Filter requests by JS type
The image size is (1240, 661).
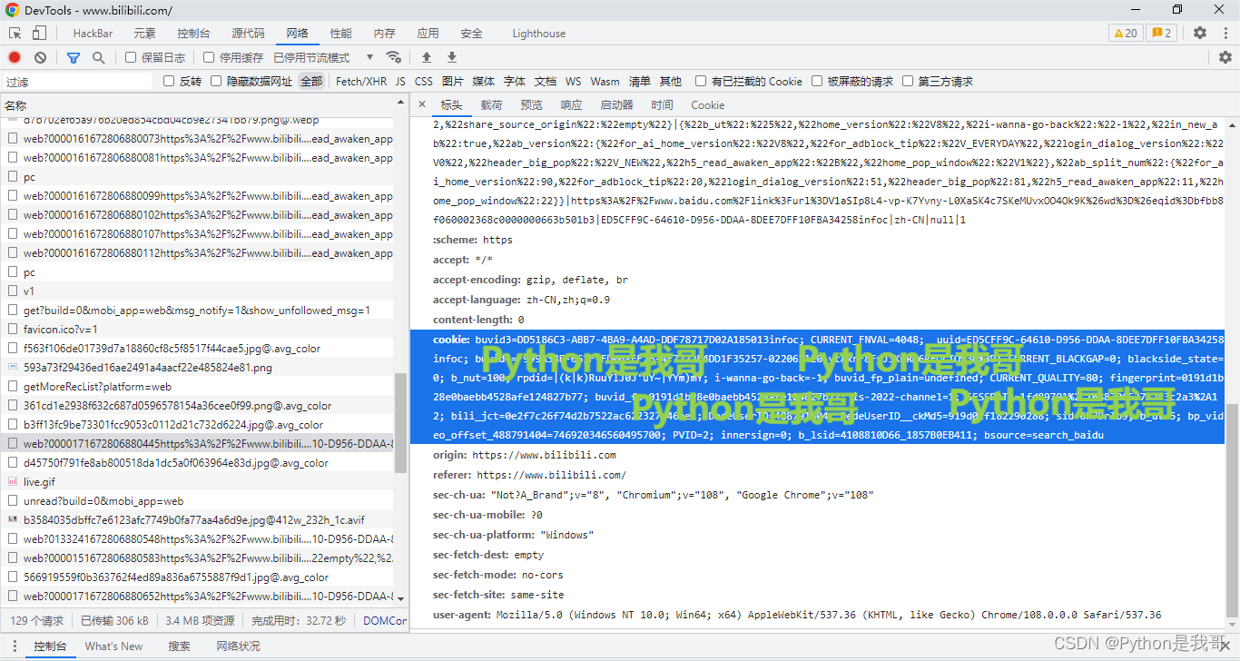click(x=400, y=81)
